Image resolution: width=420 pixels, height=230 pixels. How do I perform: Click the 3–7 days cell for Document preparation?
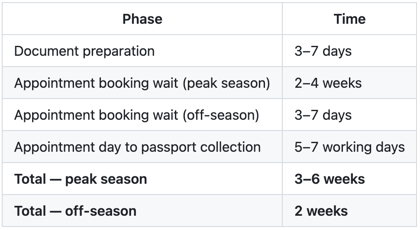coord(349,51)
